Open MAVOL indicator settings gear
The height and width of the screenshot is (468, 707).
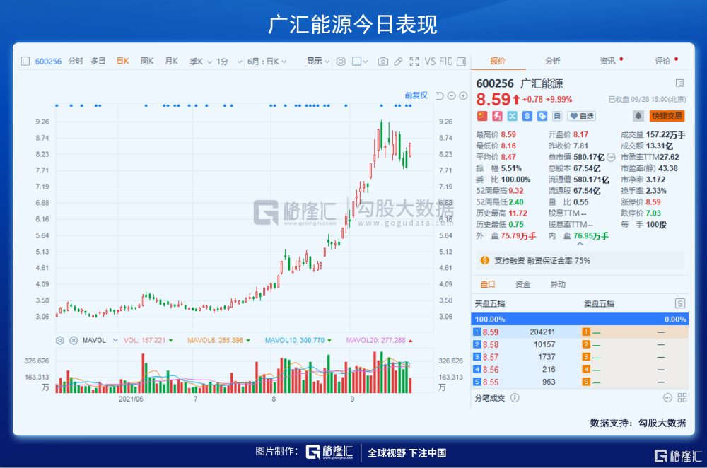coord(59,341)
